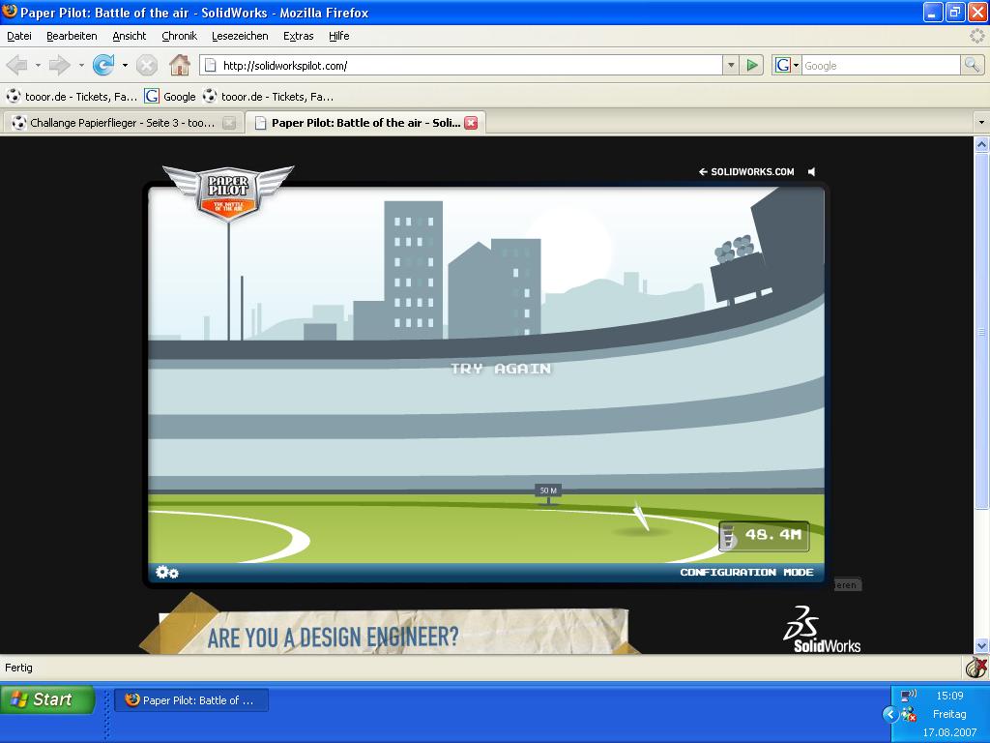Close the Paper Pilot tab

(471, 123)
